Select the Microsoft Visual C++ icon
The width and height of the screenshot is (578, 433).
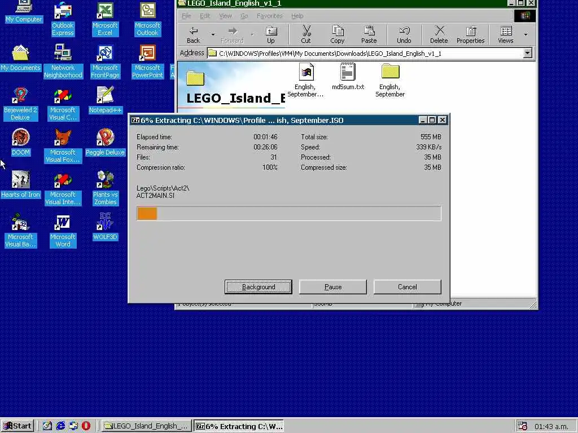63,104
